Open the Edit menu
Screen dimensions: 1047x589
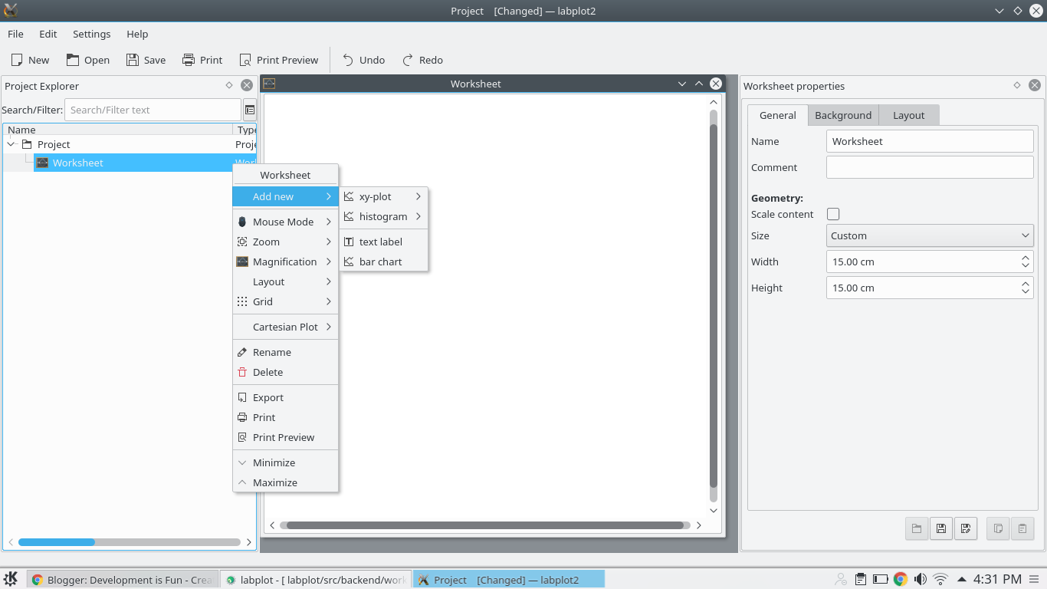pyautogui.click(x=48, y=34)
